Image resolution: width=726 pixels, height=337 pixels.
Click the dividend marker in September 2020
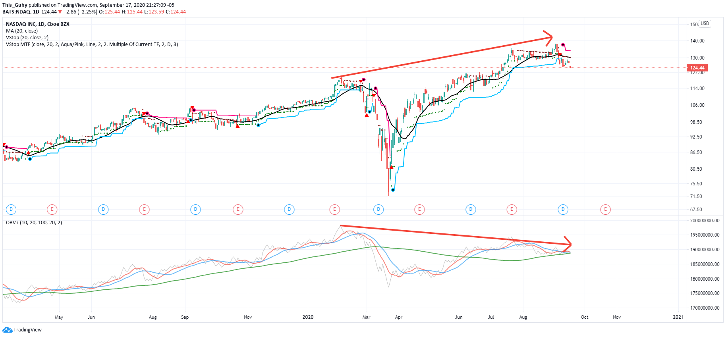(563, 209)
